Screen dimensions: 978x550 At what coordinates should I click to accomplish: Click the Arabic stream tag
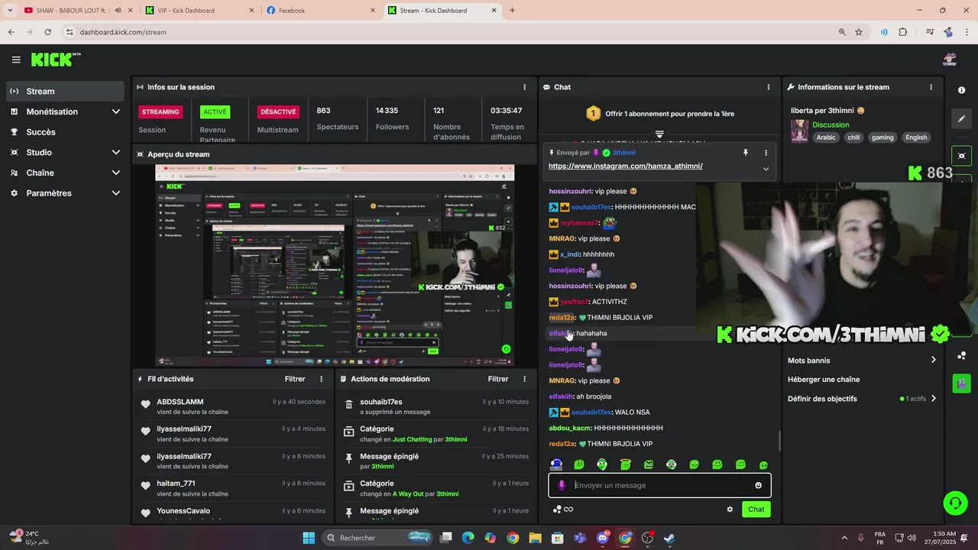(826, 137)
